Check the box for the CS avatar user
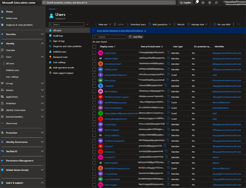 click(94, 97)
